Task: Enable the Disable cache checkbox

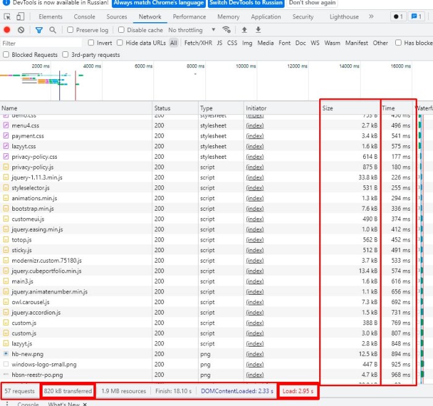Action: coord(121,30)
